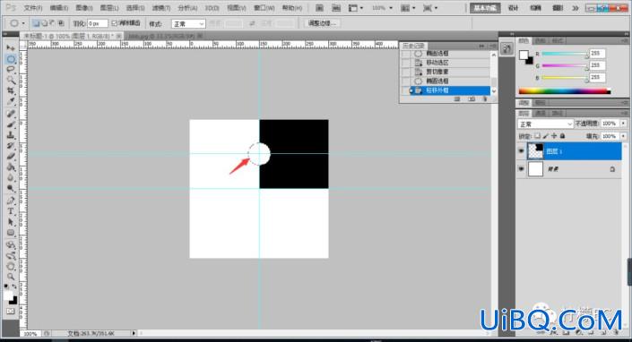The image size is (632, 342).
Task: Select the Zoom tool in toolbox
Action: tap(11, 277)
